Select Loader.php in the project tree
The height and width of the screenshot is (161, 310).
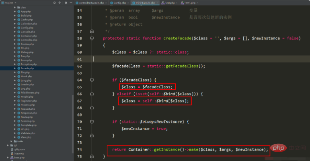point(27,85)
